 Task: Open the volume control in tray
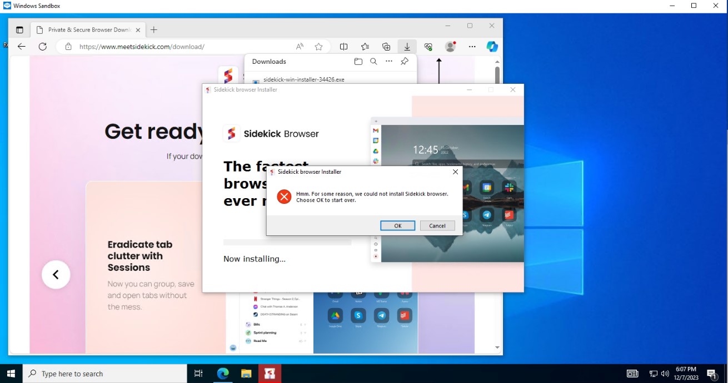pyautogui.click(x=665, y=374)
